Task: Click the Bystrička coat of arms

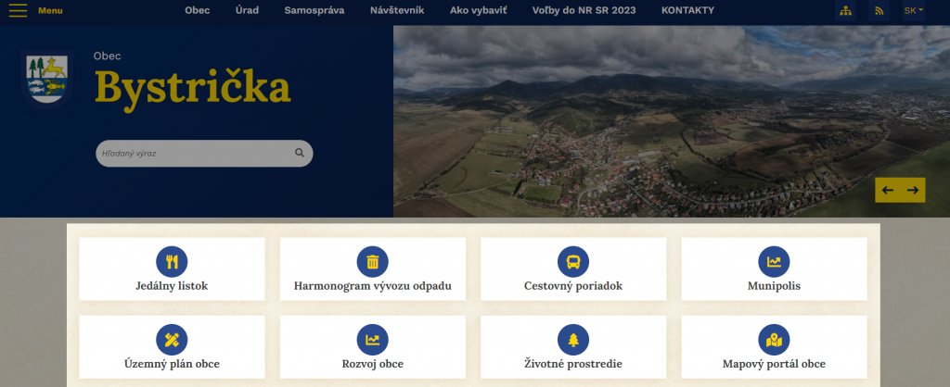Action: coord(46,80)
